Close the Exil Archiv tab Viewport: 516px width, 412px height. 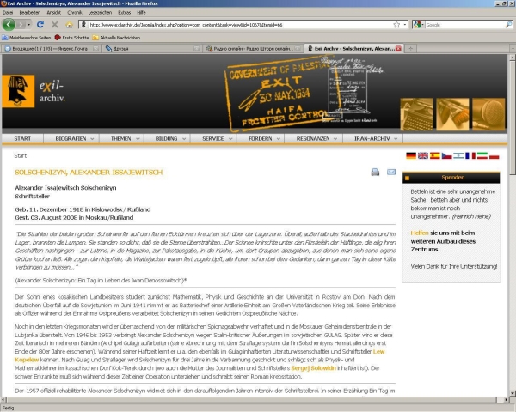pyautogui.click(x=398, y=49)
